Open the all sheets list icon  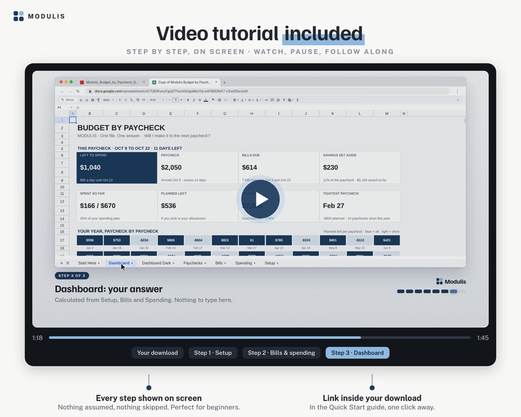point(68,263)
